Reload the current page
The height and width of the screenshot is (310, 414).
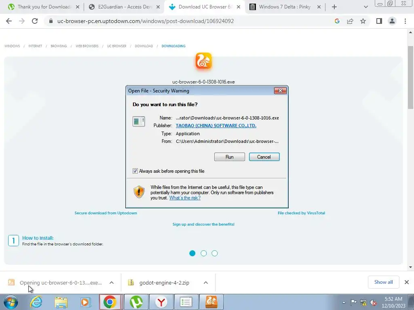click(x=35, y=21)
